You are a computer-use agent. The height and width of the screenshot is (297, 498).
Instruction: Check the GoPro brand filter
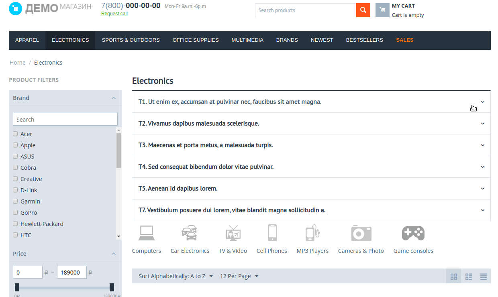15,212
